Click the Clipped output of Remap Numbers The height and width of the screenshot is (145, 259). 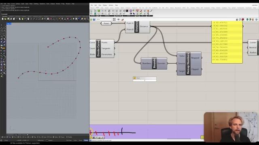[195, 69]
